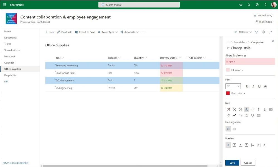
Task: Toggle underline font style
Action: pyautogui.click(x=259, y=86)
